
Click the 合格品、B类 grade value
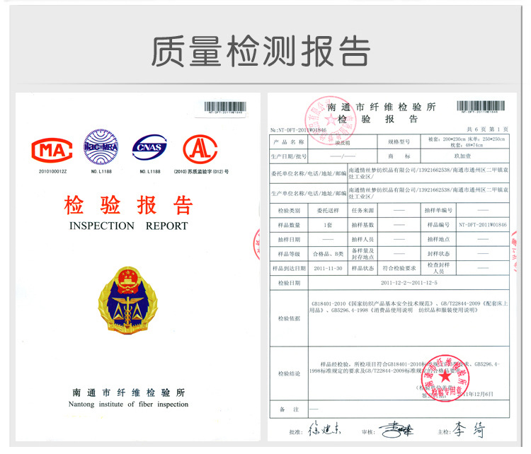pos(328,254)
